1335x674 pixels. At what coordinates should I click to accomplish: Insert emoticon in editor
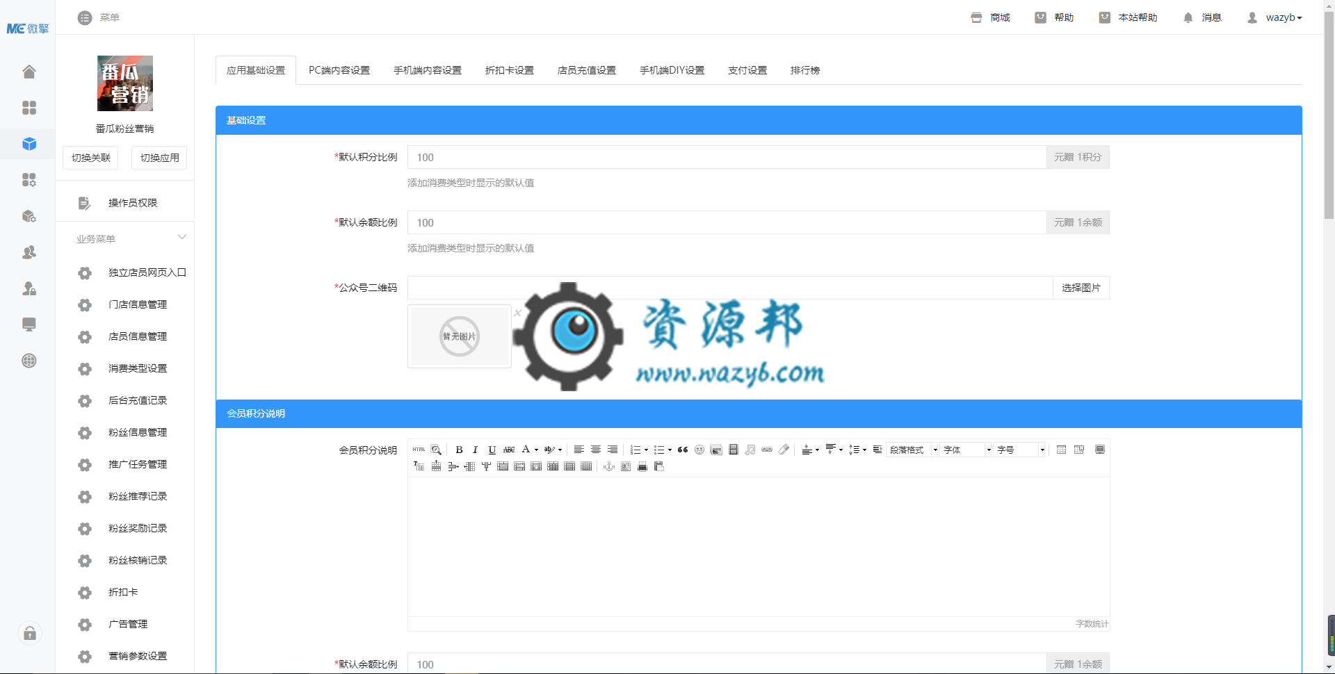(x=699, y=450)
